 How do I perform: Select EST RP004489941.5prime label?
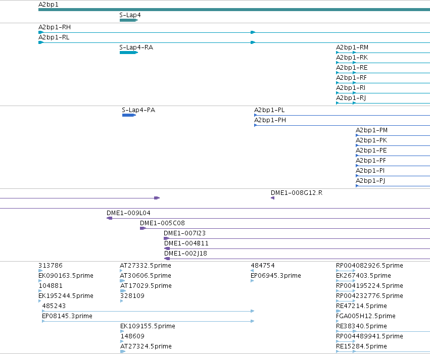[x=370, y=336]
